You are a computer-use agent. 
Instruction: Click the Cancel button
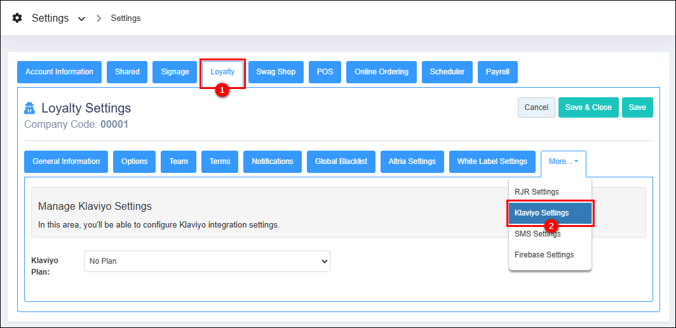pos(536,107)
